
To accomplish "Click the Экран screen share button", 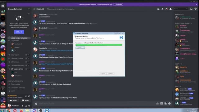I will (25, 100).
